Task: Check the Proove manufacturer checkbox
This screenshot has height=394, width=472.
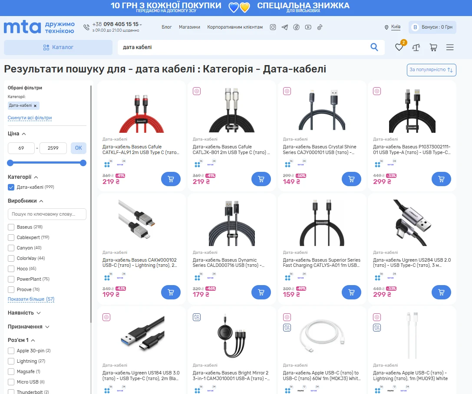Action: point(11,289)
